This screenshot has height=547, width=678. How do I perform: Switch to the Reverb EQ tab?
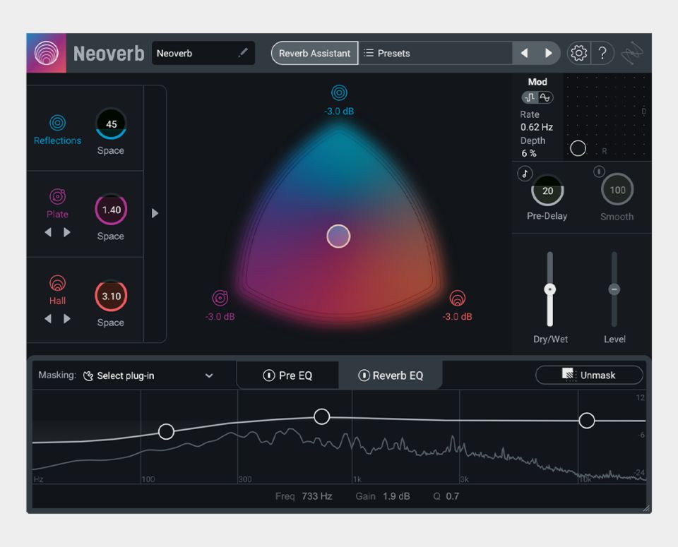[398, 375]
